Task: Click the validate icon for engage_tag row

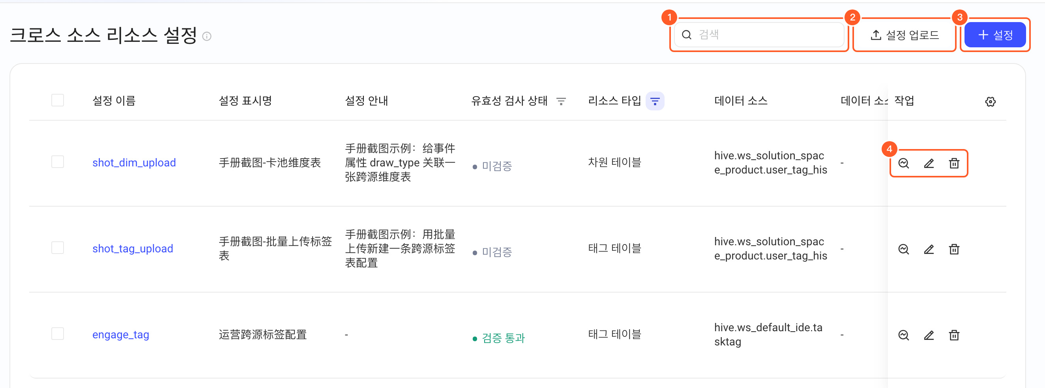Action: (x=903, y=335)
